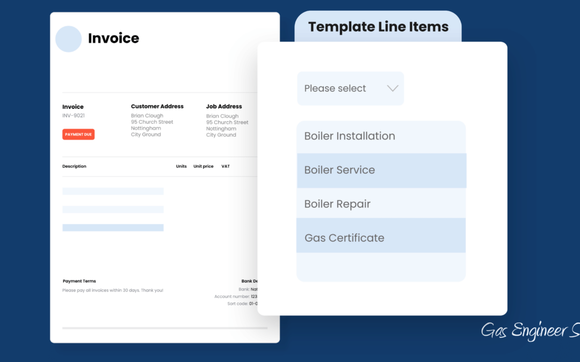This screenshot has width=580, height=362.
Task: Click the Description column header
Action: [x=74, y=166]
